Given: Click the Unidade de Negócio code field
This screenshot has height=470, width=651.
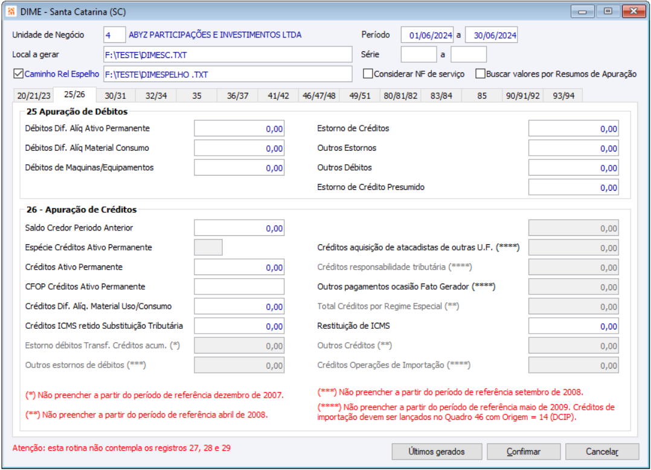Looking at the screenshot, I should (x=115, y=35).
